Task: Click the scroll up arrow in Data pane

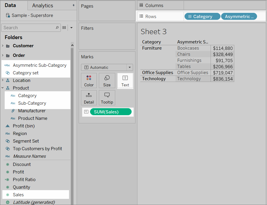Action: tap(72, 45)
